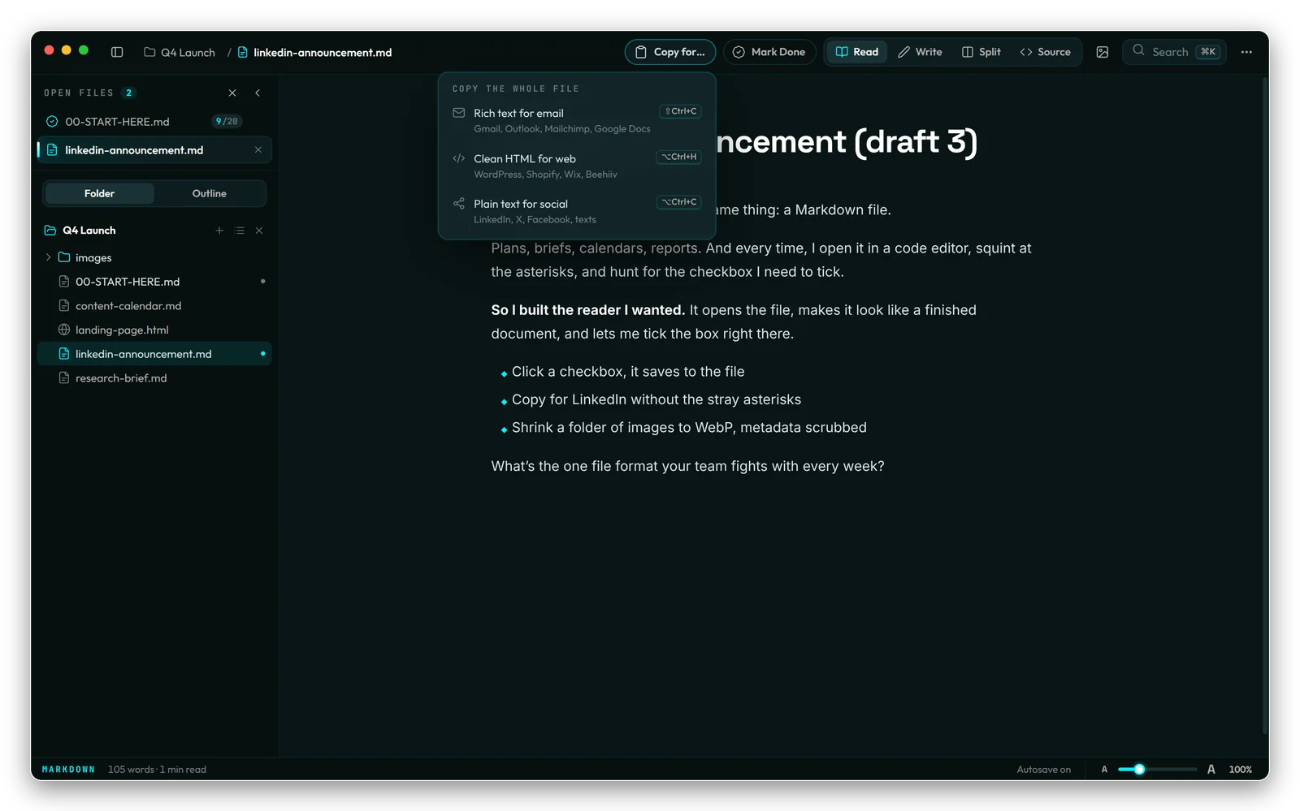Viewport: 1300px width, 811px height.
Task: Open the Copy for... dropdown
Action: pyautogui.click(x=670, y=52)
